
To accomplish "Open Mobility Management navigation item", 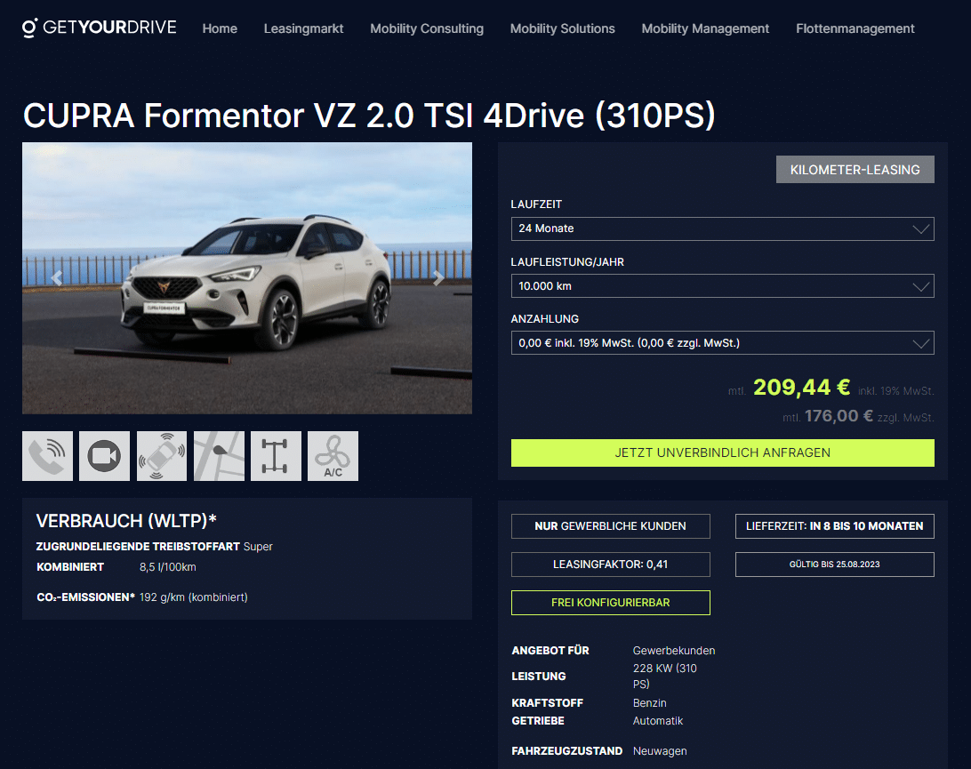I will pyautogui.click(x=705, y=28).
